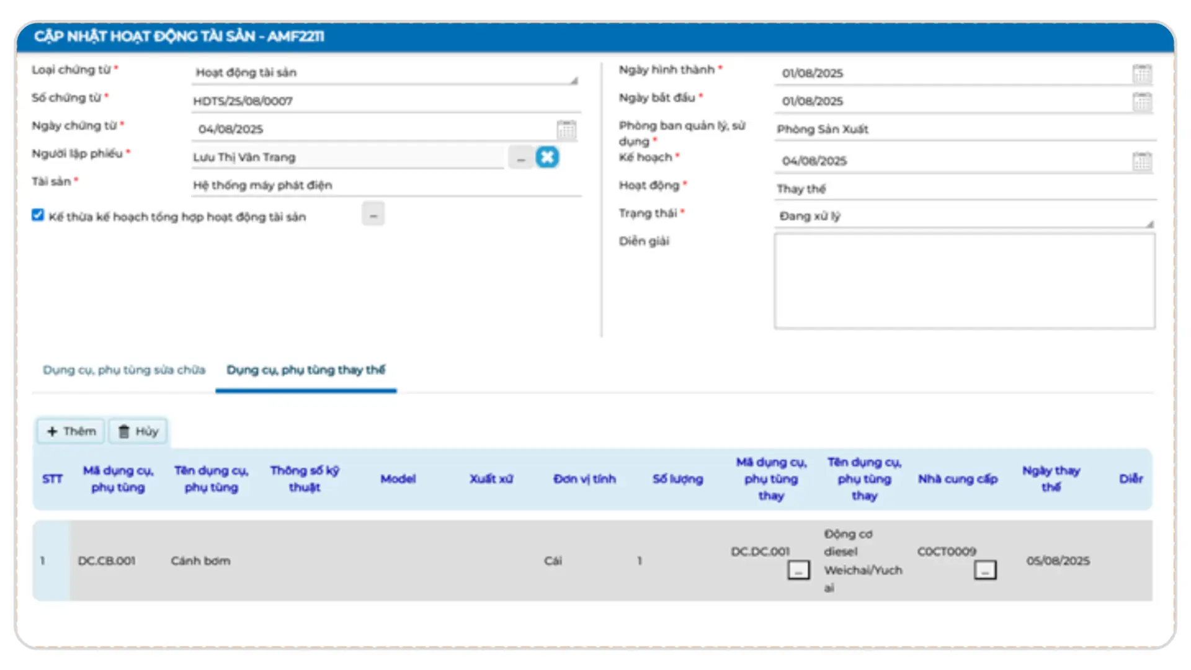This screenshot has height=670, width=1191.
Task: Expand Trạng thái dropdown showing Đang xử lý
Action: point(963,216)
